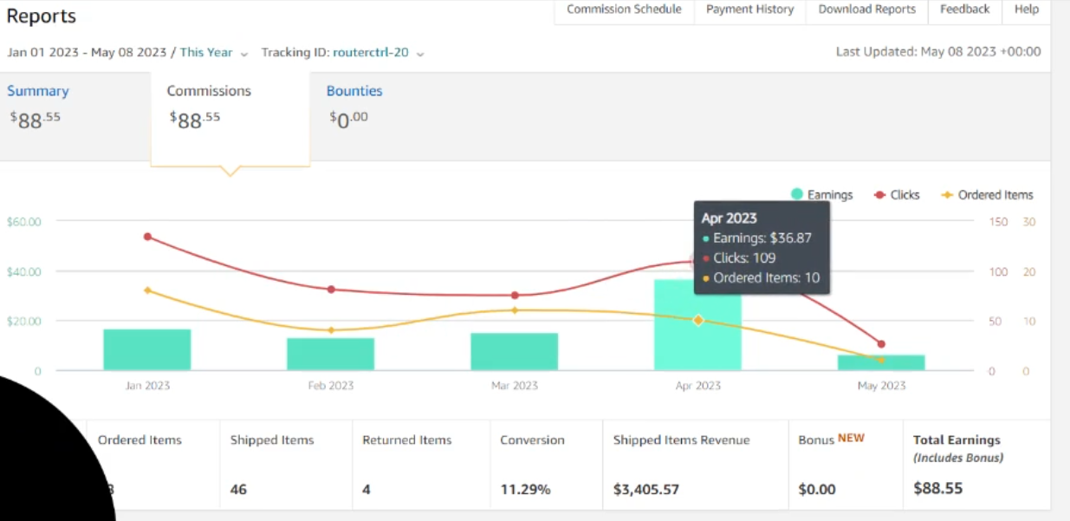This screenshot has height=521, width=1070.
Task: Click 'Clicks: 109' in the tooltip
Action: 744,258
